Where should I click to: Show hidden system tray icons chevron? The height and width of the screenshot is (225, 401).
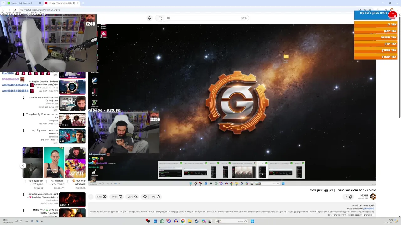[42, 221]
